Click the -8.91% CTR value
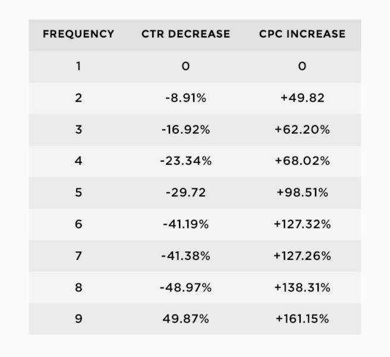 (x=185, y=98)
